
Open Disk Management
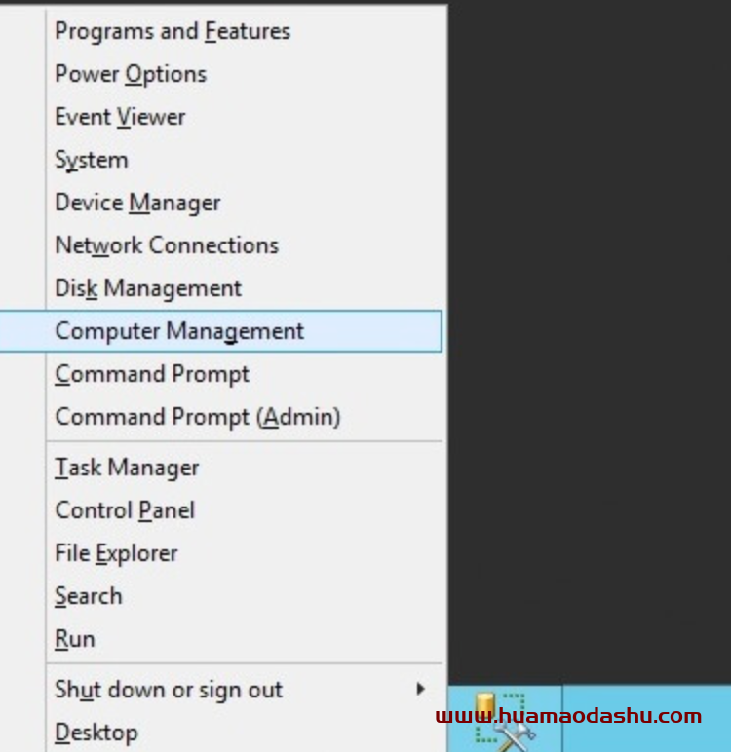pyautogui.click(x=148, y=288)
